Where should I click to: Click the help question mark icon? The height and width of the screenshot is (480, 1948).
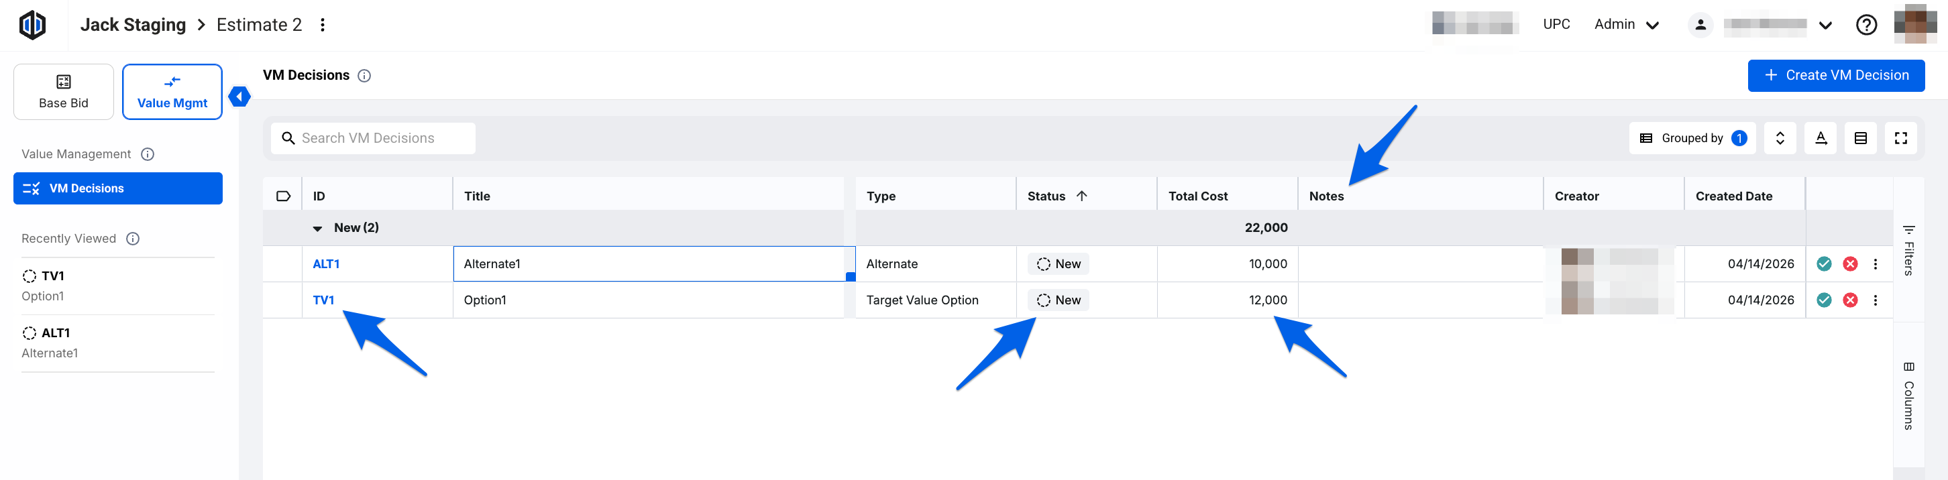(x=1865, y=25)
